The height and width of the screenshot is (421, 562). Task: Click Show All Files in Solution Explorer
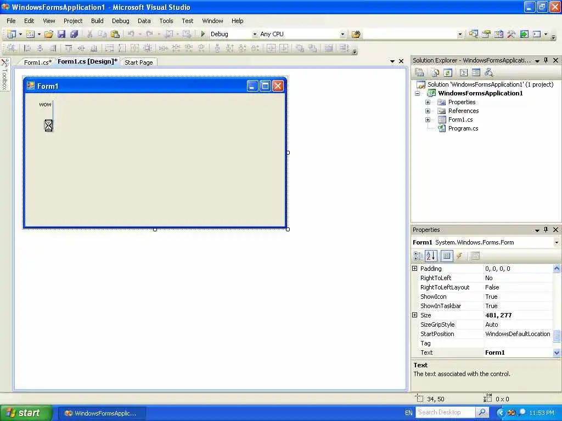point(435,73)
